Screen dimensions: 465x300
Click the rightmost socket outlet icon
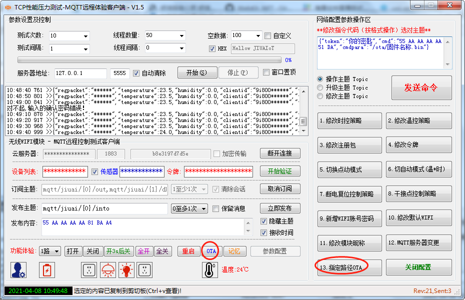pyautogui.click(x=145, y=270)
